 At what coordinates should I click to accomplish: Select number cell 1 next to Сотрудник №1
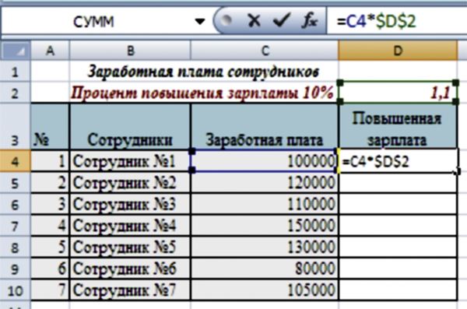[50, 161]
